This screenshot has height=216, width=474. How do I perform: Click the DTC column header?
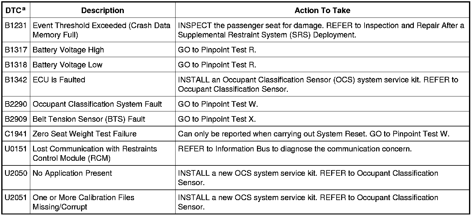click(x=15, y=10)
